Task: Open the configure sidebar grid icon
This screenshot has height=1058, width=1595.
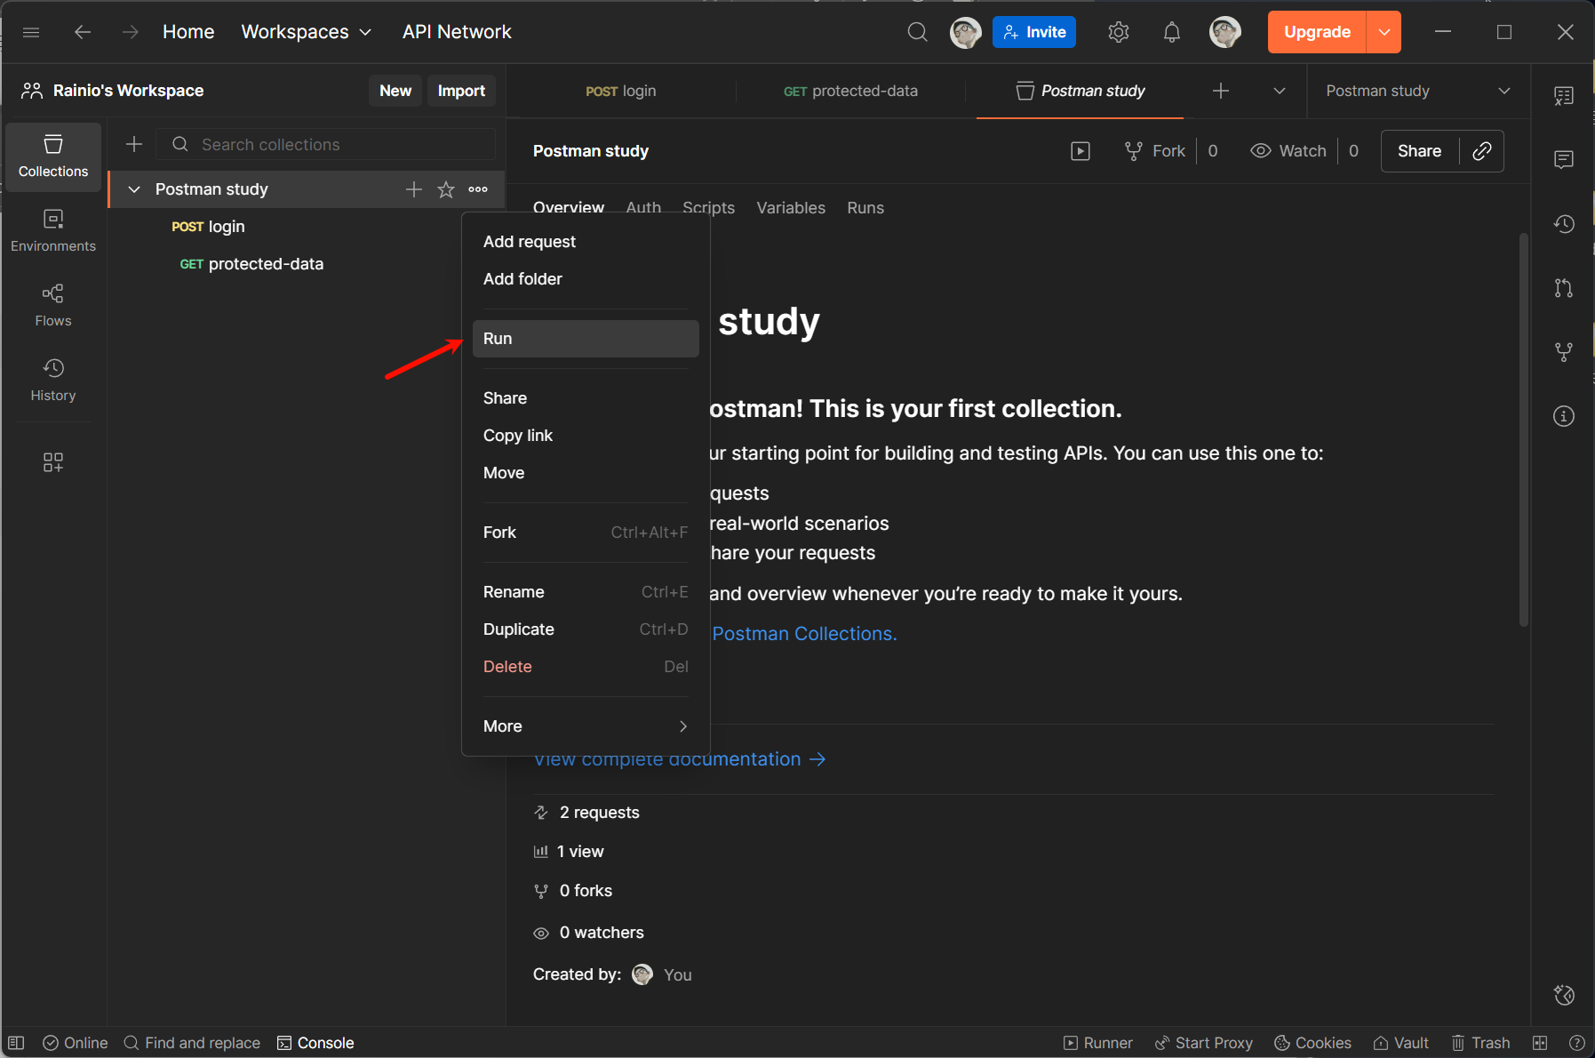Action: pos(53,462)
